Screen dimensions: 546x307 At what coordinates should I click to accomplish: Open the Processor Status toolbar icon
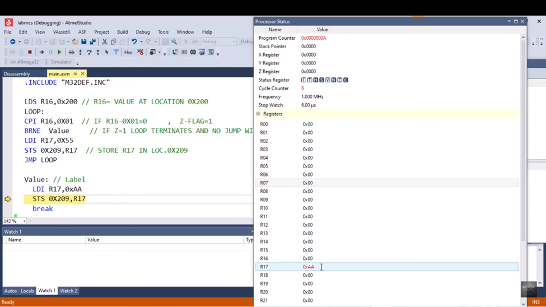(x=202, y=52)
